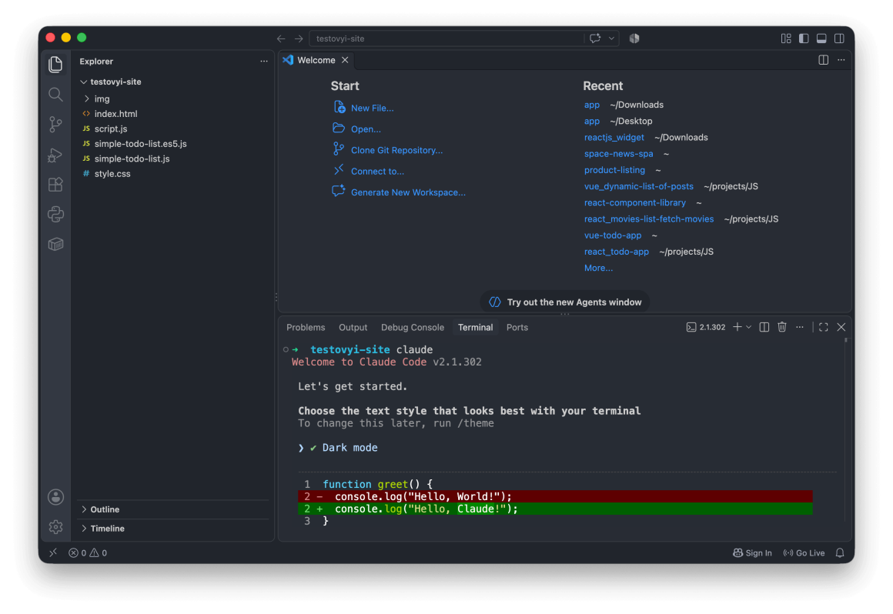
Task: Switch to the Ports tab
Action: (517, 327)
